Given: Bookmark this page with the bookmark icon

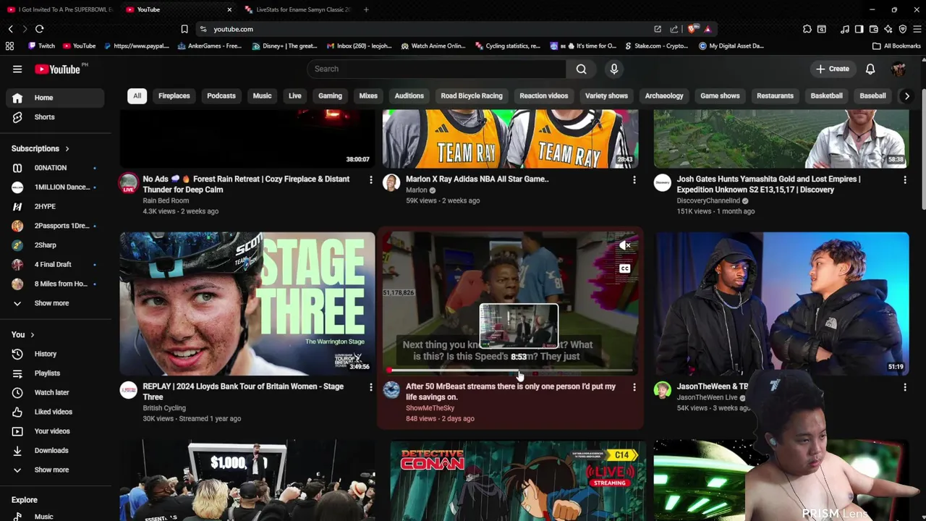Looking at the screenshot, I should (184, 29).
